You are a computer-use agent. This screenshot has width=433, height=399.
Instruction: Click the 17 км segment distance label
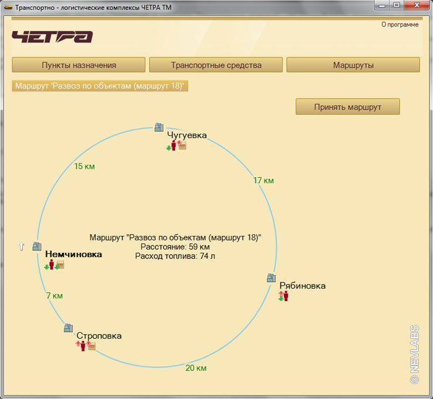pos(264,180)
